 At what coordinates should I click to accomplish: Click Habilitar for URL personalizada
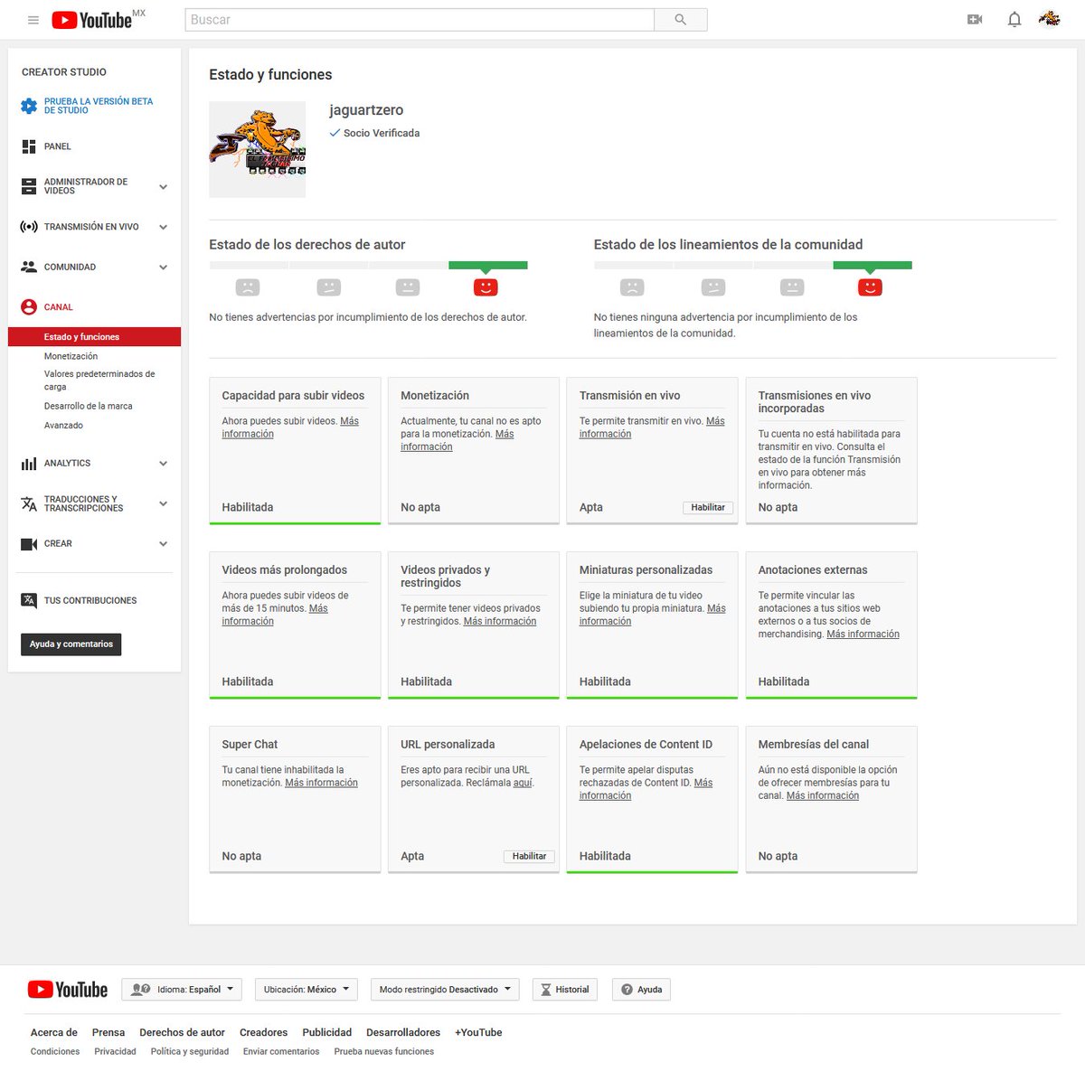[x=529, y=856]
